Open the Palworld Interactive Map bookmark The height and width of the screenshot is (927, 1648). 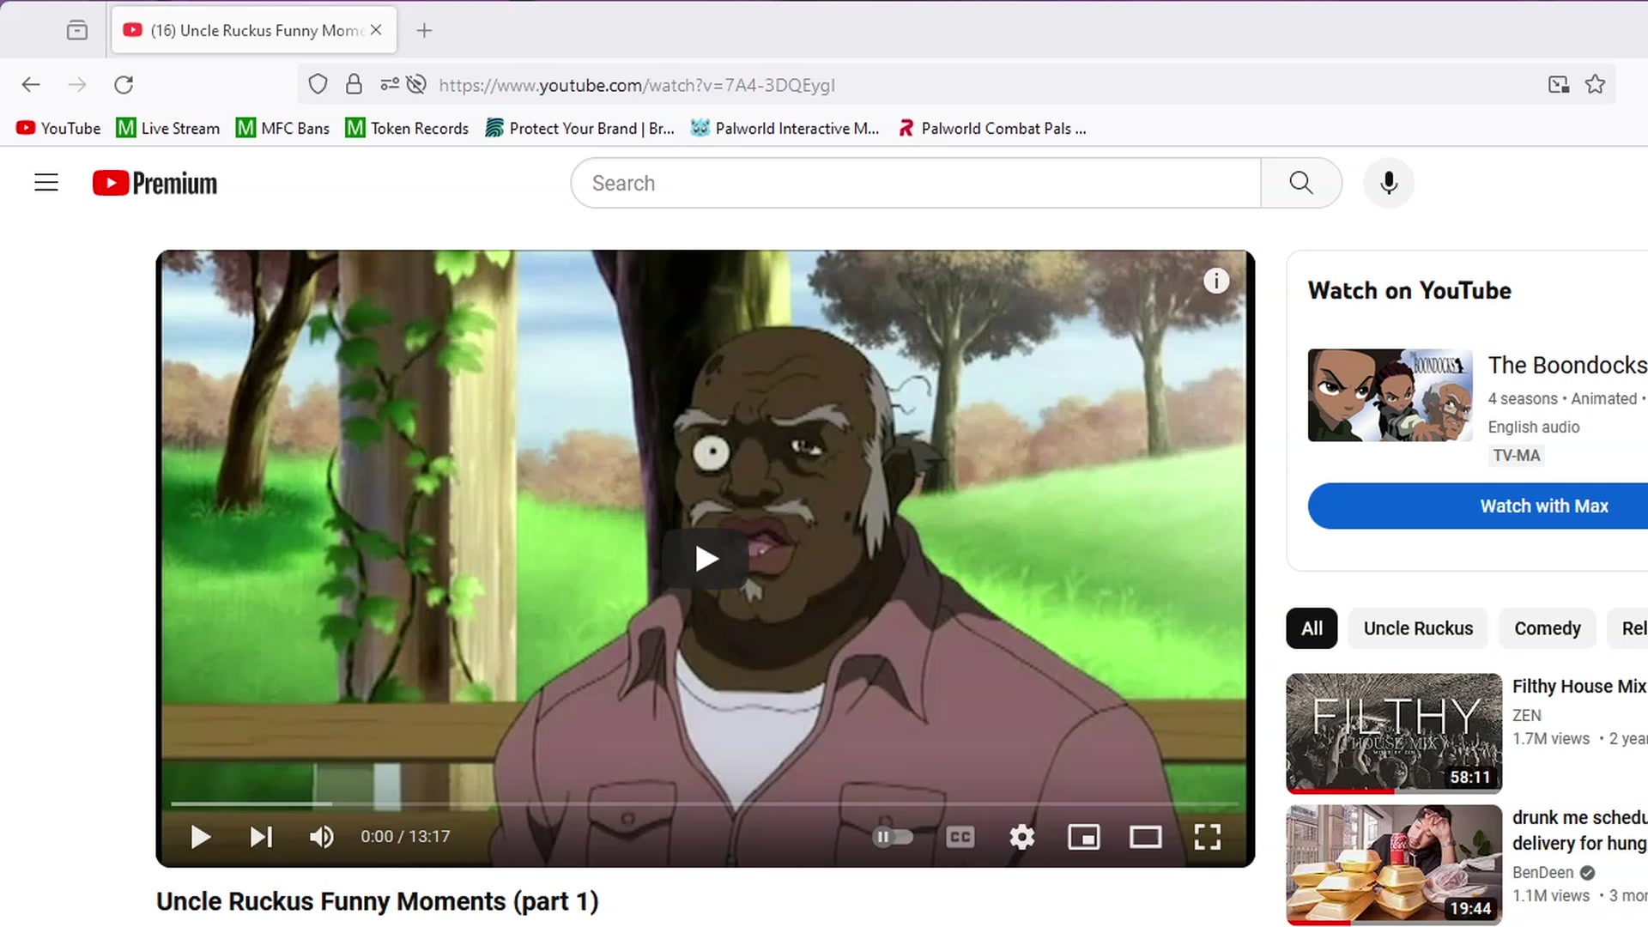(x=785, y=128)
